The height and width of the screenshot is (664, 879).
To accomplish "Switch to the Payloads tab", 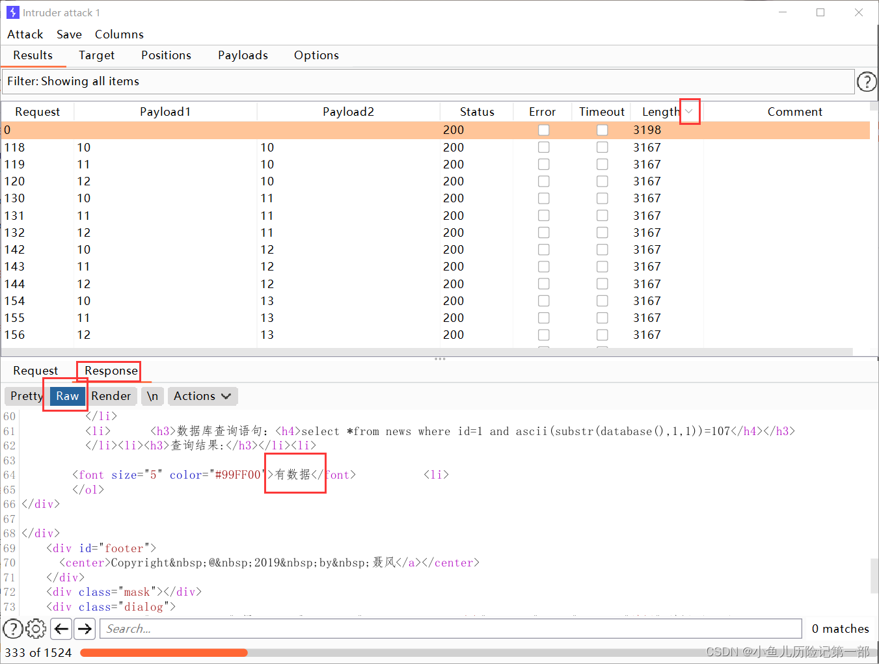I will click(x=243, y=55).
